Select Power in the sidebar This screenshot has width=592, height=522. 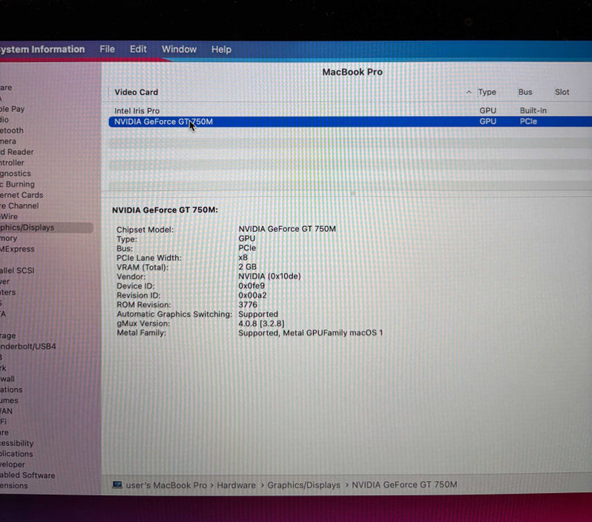5,281
